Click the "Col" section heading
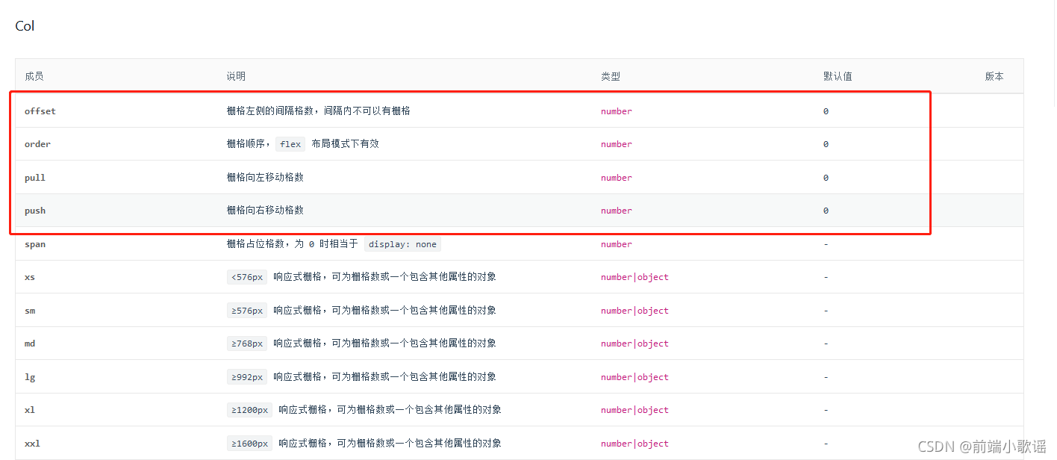 point(25,25)
